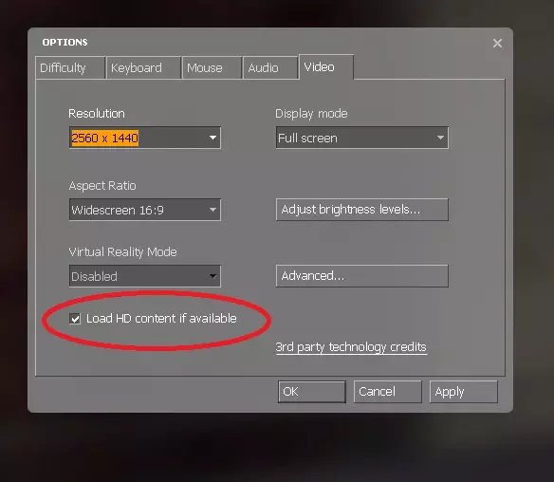
Task: Click Adjust brightness levels button
Action: [362, 210]
